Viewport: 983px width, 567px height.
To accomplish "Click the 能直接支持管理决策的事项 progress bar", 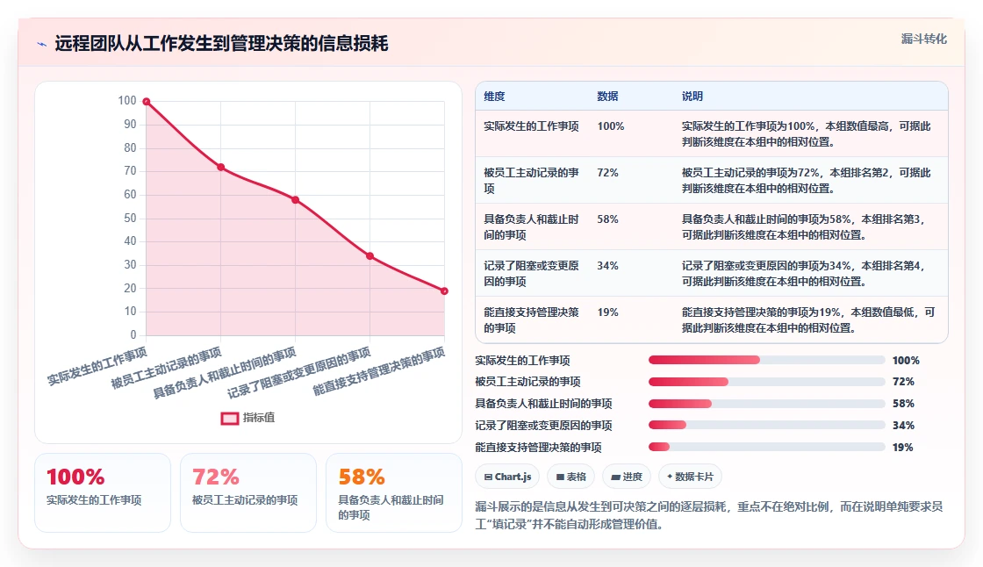I will [x=767, y=448].
